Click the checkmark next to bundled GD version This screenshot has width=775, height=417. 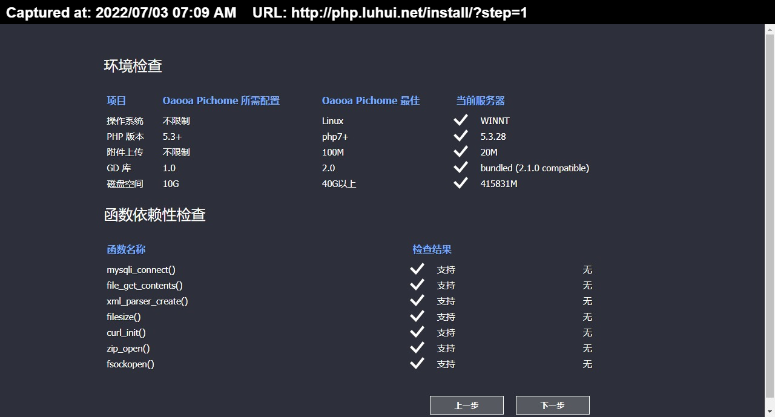[x=461, y=166]
